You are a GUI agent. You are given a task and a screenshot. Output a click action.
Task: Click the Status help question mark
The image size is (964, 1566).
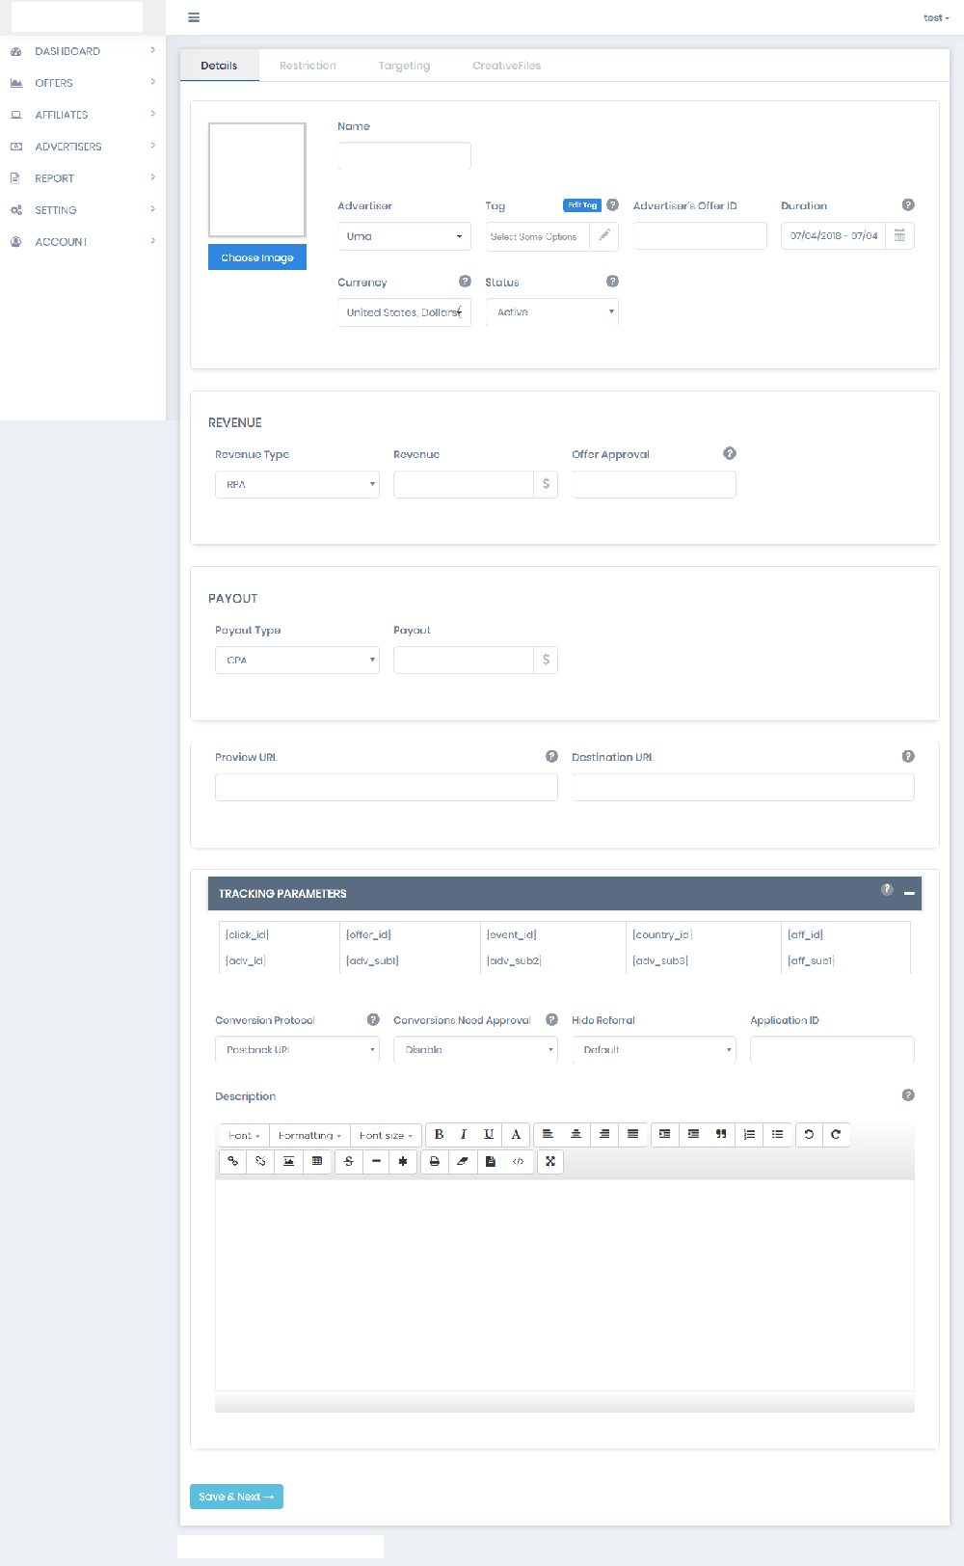tap(612, 282)
